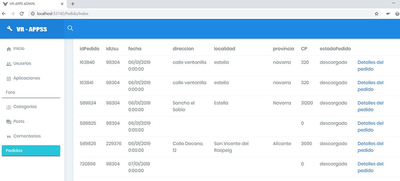Image resolution: width=400 pixels, height=181 pixels.
Task: Click the localhost address bar
Action: (x=200, y=13)
